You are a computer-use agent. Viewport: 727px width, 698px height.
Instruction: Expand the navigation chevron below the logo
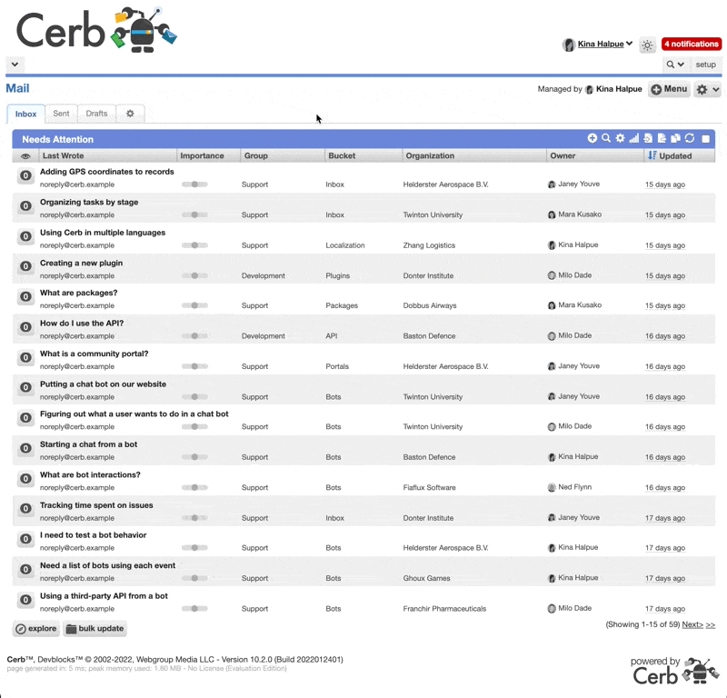tap(15, 65)
